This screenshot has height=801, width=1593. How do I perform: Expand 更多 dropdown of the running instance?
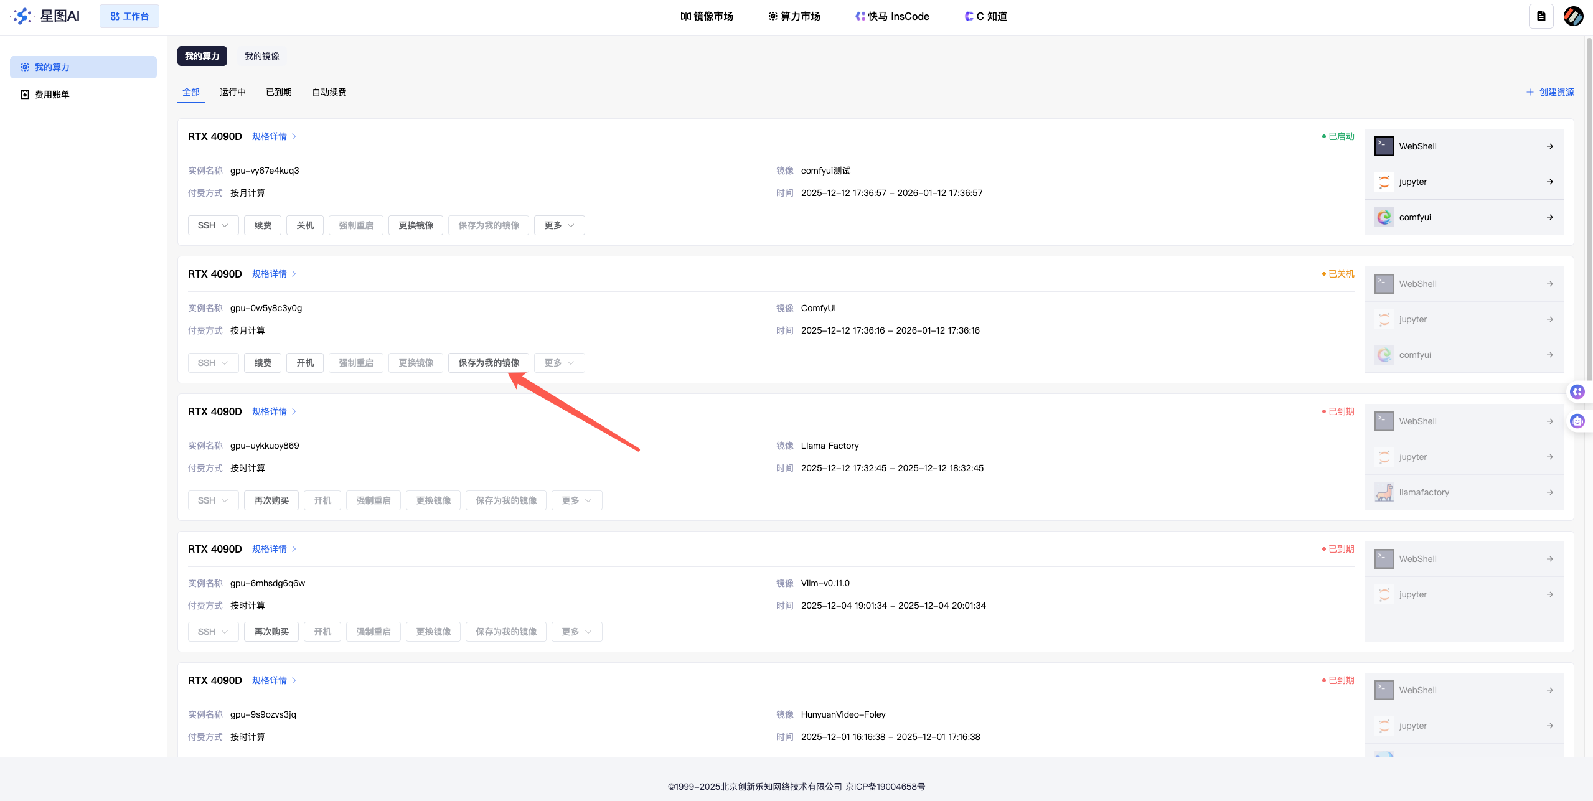(559, 225)
